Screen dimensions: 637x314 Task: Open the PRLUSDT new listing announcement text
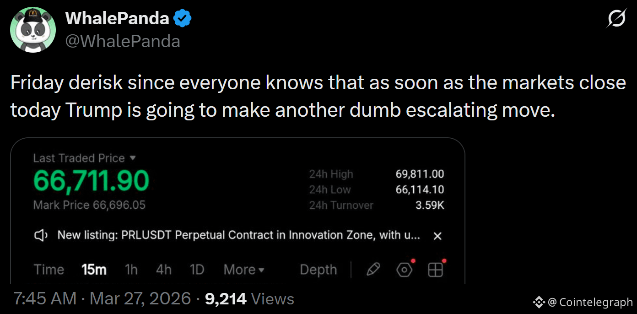(238, 236)
